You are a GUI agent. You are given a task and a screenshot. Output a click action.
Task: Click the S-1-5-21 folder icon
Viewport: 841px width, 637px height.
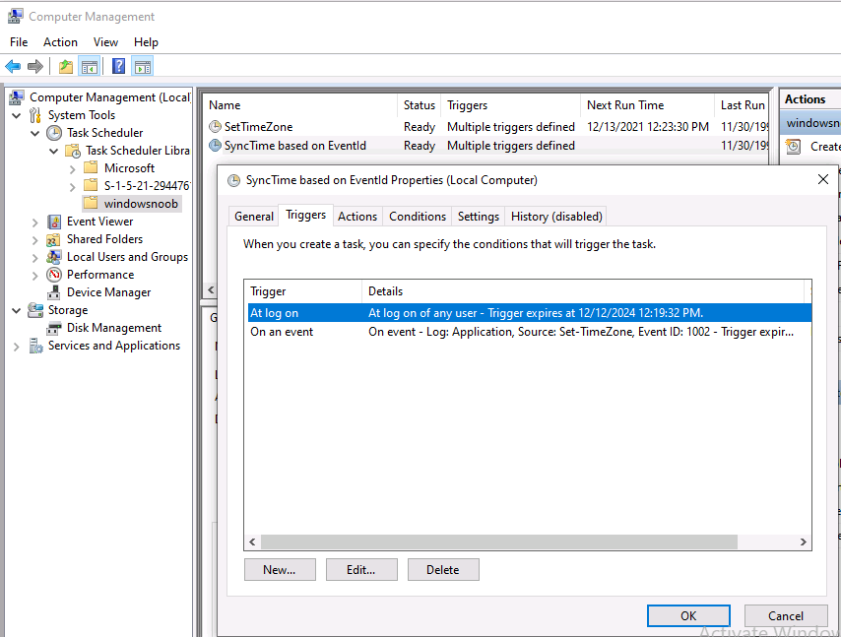[x=91, y=185]
